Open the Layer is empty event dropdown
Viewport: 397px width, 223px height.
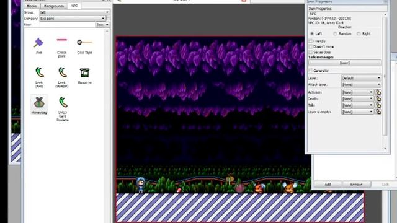coord(357,111)
